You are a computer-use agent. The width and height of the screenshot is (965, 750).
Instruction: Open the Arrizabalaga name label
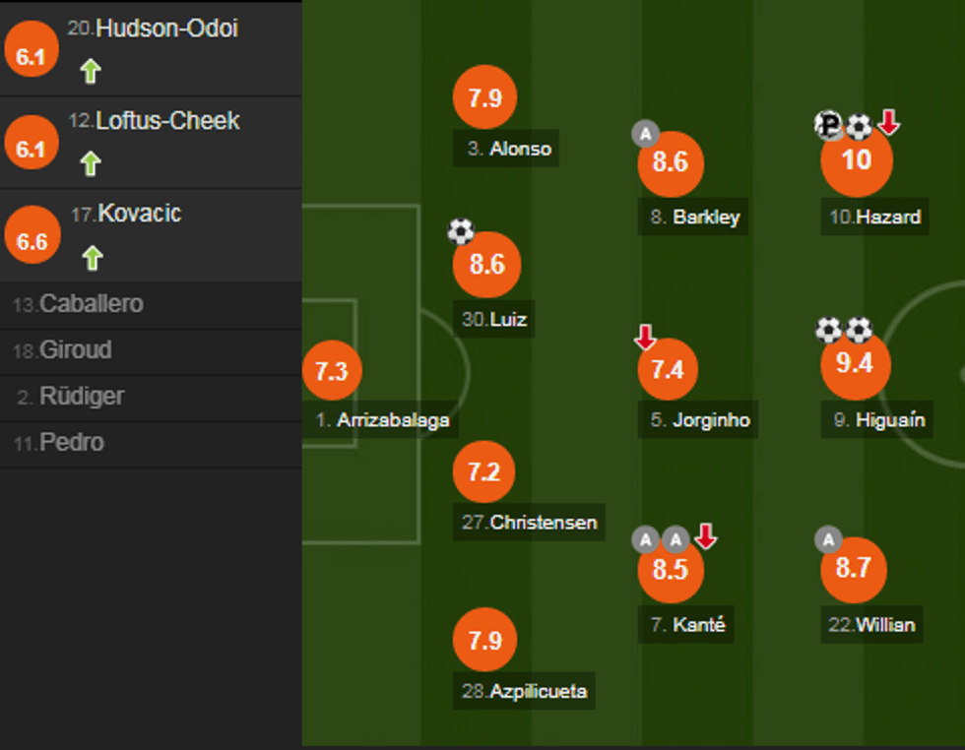pos(392,420)
